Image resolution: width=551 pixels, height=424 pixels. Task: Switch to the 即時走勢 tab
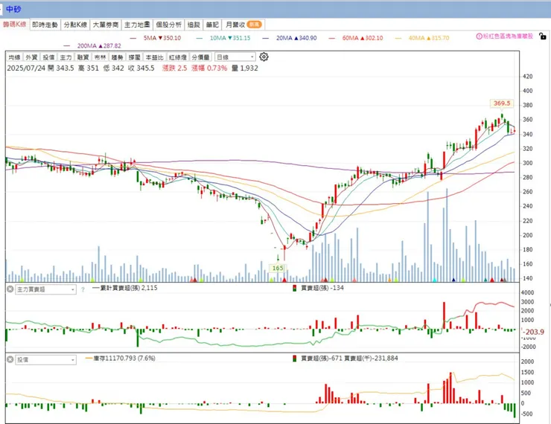click(45, 25)
